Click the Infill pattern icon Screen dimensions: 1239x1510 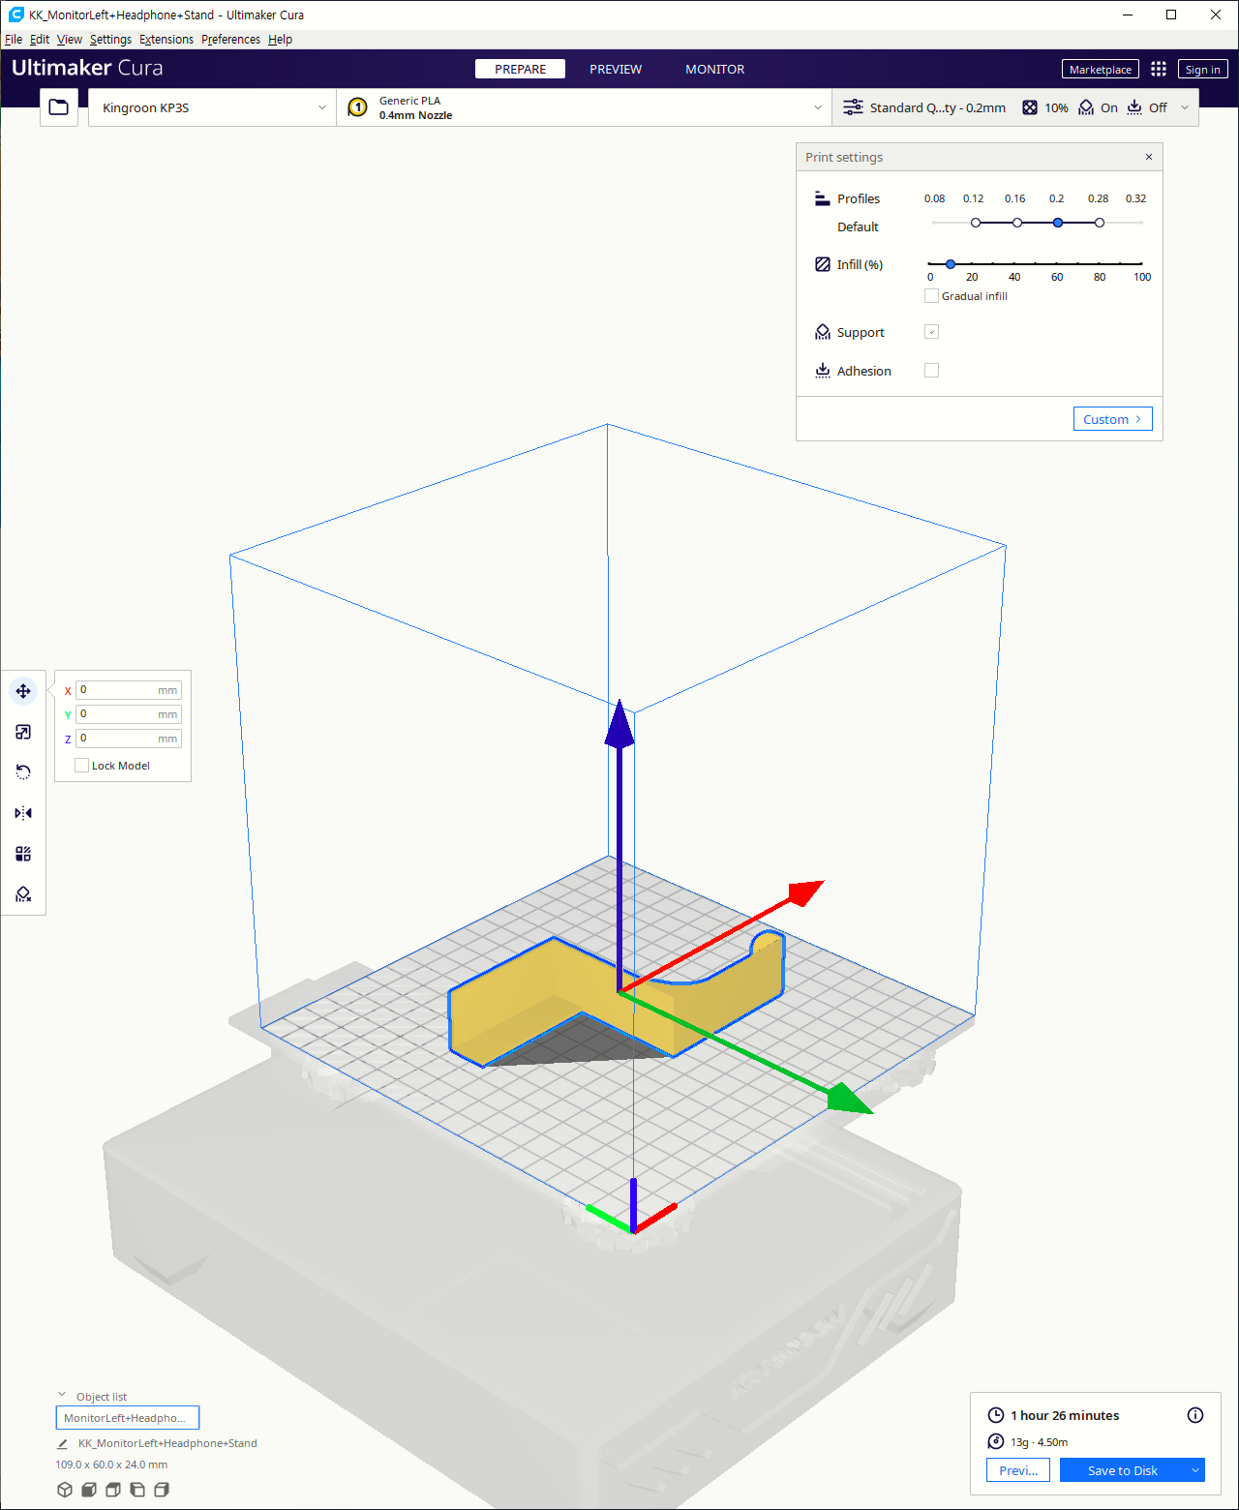[823, 264]
